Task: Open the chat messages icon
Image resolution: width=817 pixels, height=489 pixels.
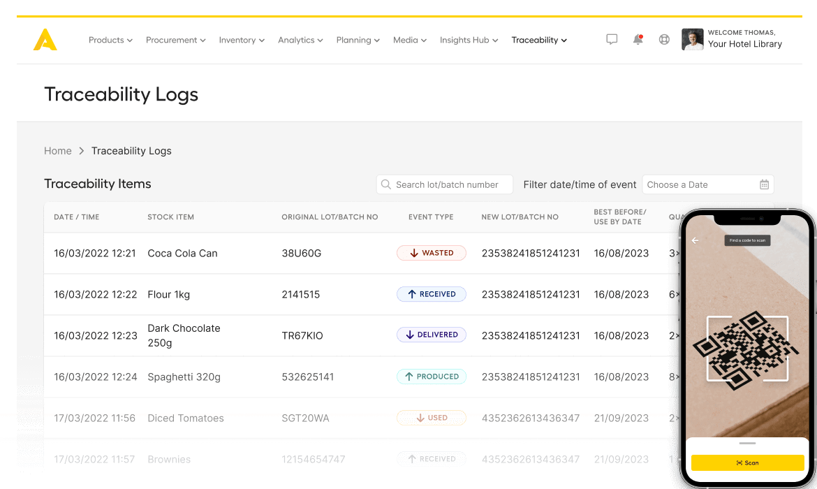Action: click(x=612, y=40)
